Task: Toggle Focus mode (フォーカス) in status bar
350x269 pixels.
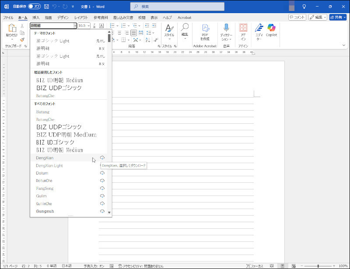Action: (x=255, y=266)
